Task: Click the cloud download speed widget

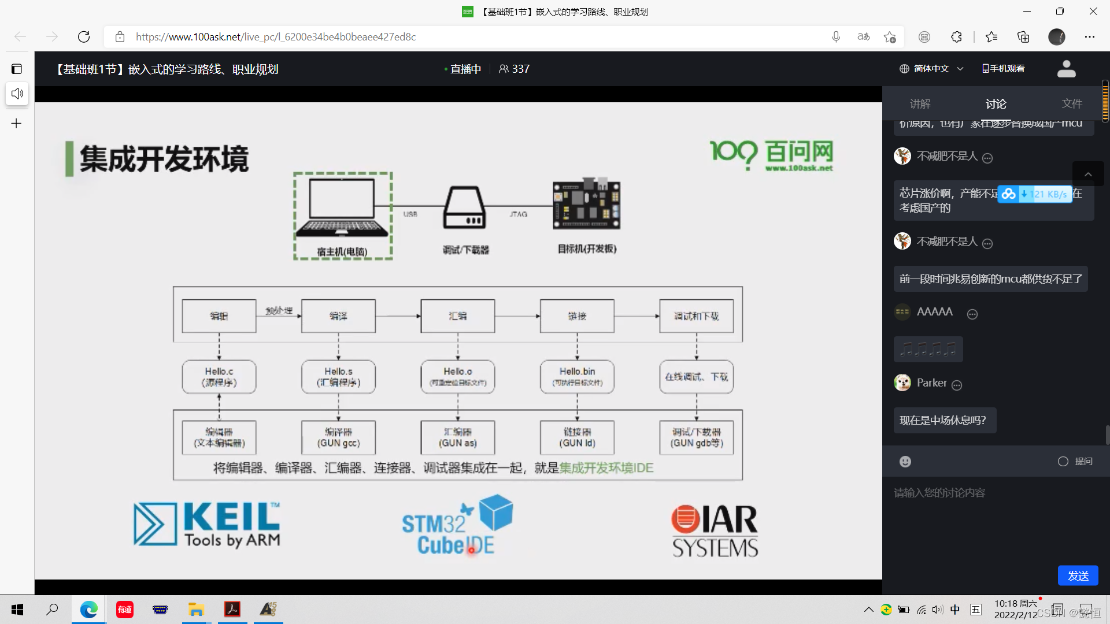Action: coord(1034,194)
